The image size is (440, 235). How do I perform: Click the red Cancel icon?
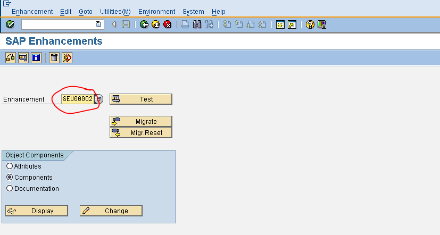point(168,24)
